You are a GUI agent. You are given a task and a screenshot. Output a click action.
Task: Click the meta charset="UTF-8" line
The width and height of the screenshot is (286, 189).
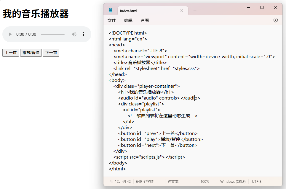pos(140,51)
